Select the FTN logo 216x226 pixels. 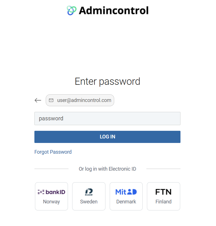tap(163, 192)
